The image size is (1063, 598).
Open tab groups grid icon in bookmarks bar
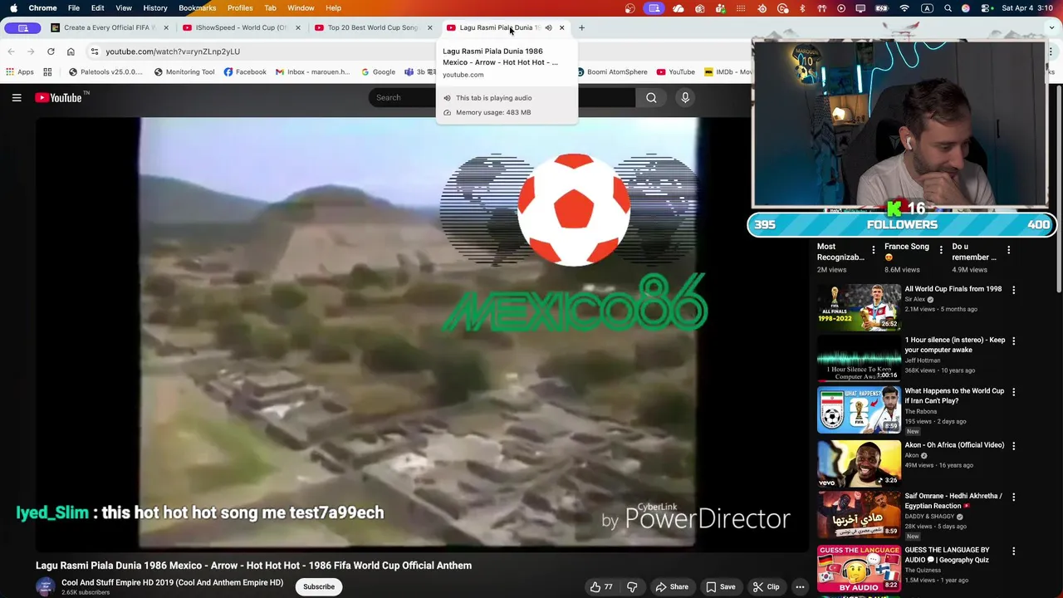pyautogui.click(x=47, y=72)
